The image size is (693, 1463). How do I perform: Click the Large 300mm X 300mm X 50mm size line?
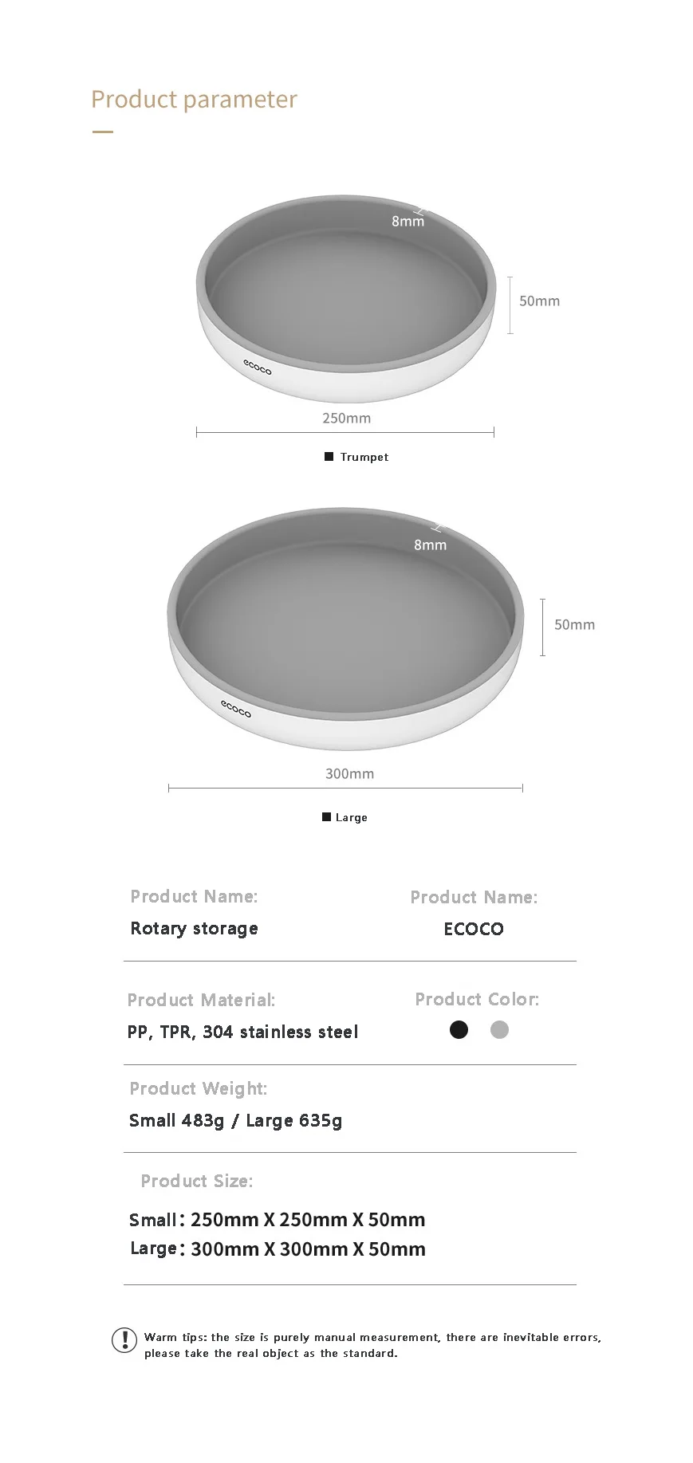point(278,1249)
